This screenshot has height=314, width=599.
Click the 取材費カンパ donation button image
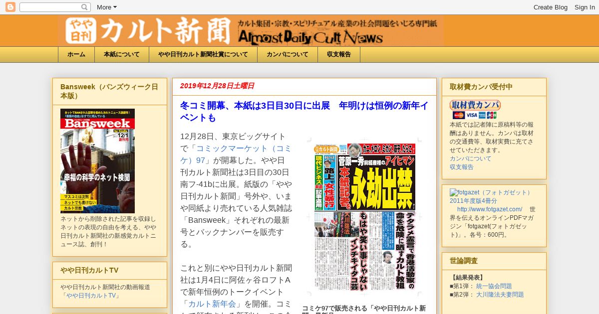tap(475, 105)
